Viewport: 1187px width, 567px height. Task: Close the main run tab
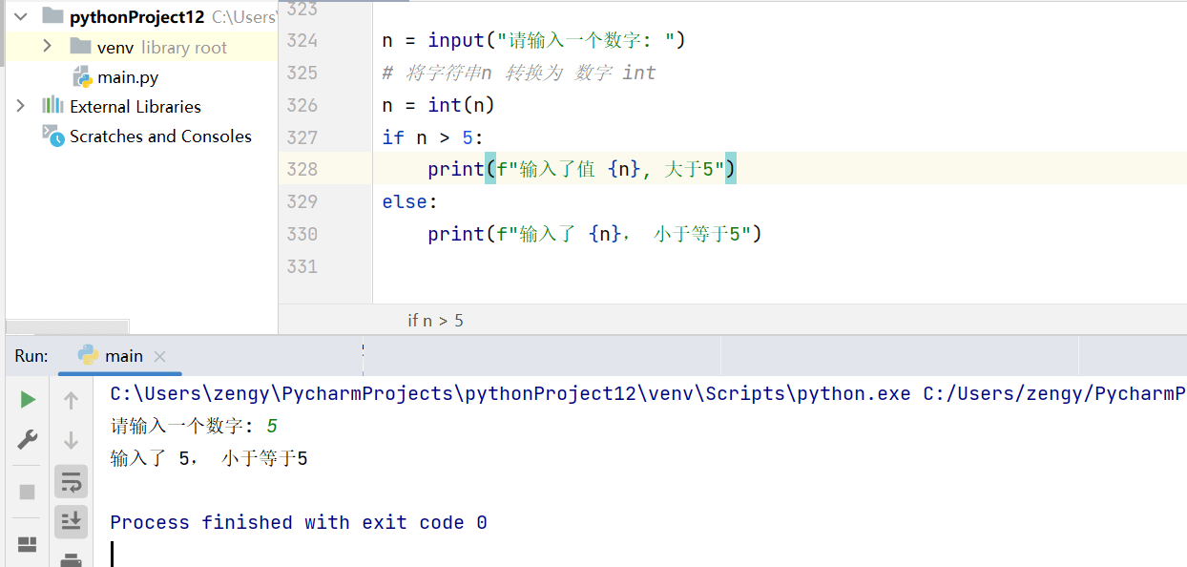159,356
